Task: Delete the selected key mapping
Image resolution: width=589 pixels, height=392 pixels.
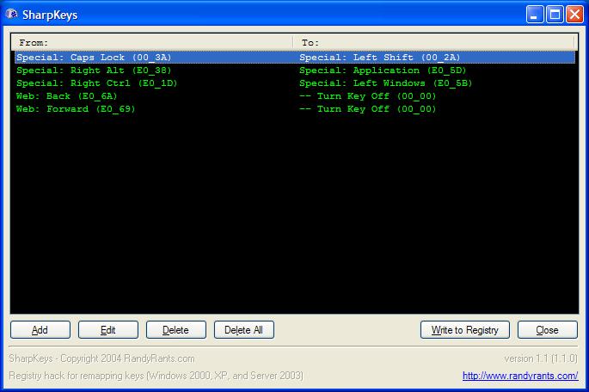Action: point(175,329)
